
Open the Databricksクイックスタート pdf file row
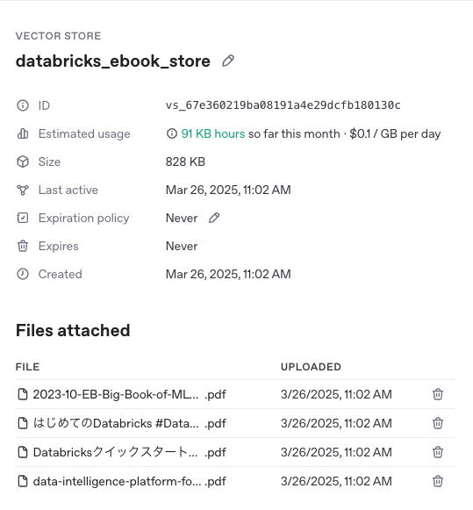(235, 452)
